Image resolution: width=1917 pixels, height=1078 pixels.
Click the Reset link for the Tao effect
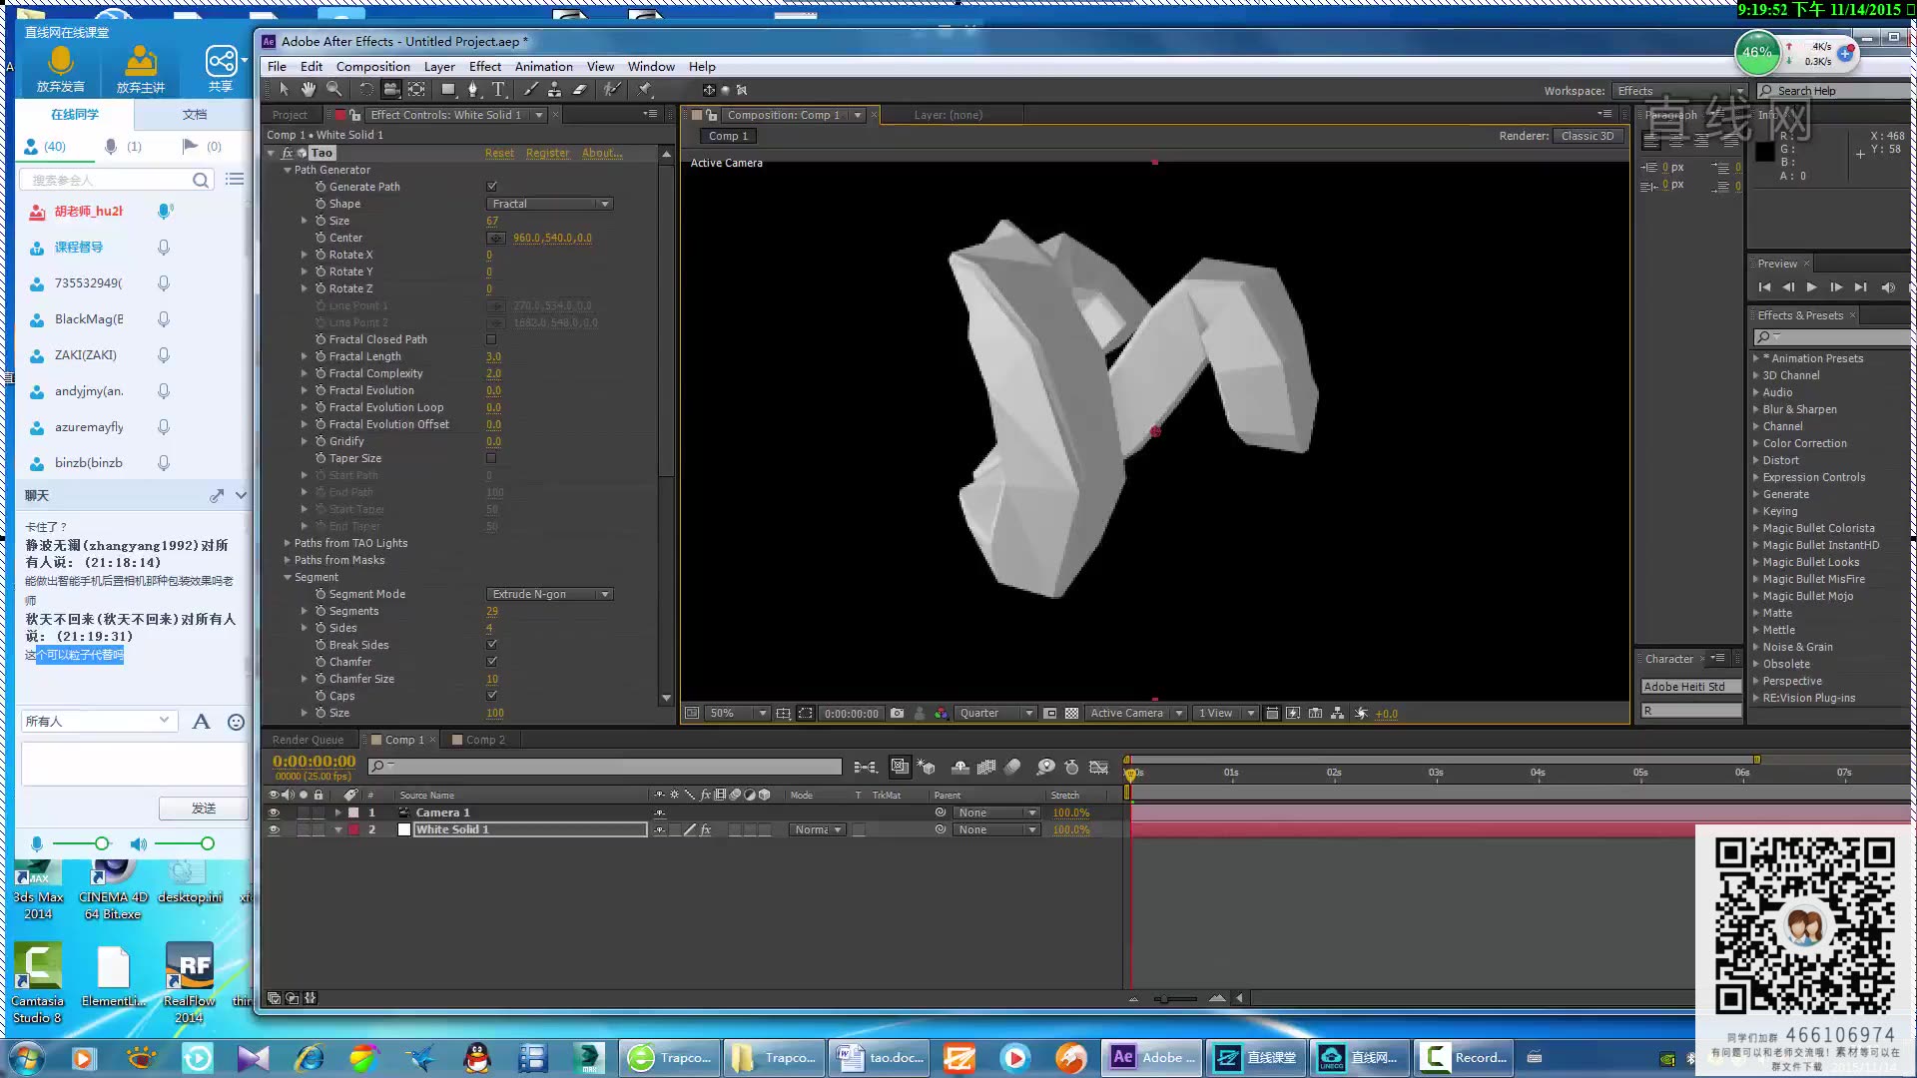coord(499,153)
